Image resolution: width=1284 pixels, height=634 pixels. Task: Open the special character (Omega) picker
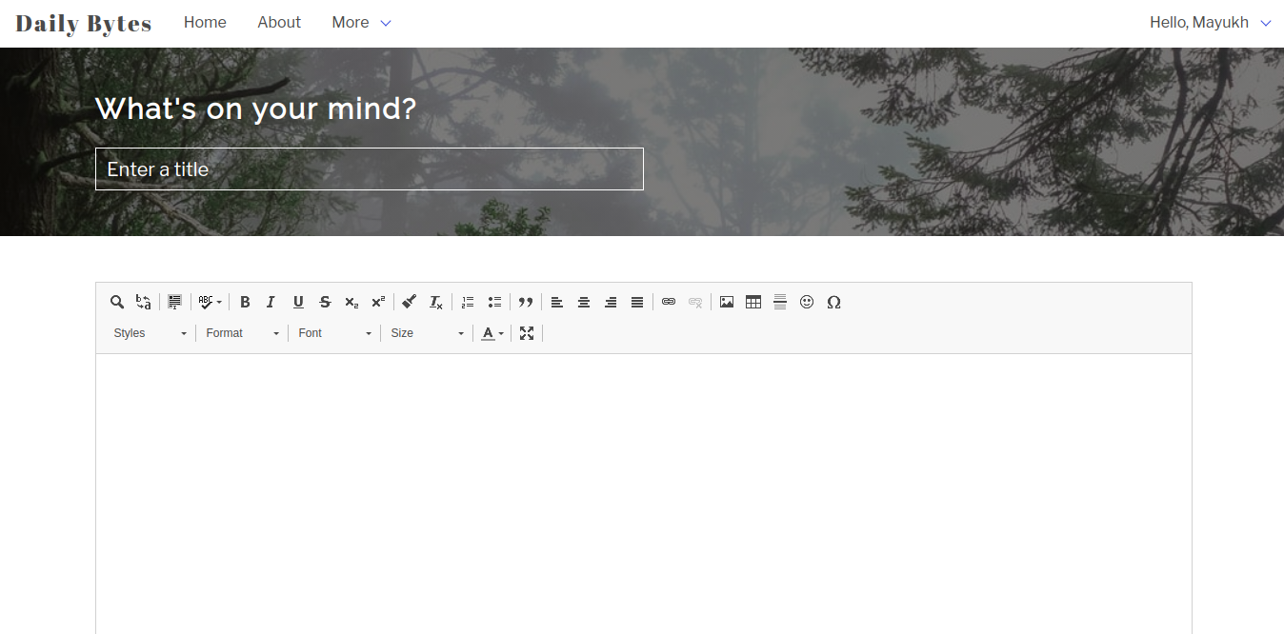click(833, 302)
